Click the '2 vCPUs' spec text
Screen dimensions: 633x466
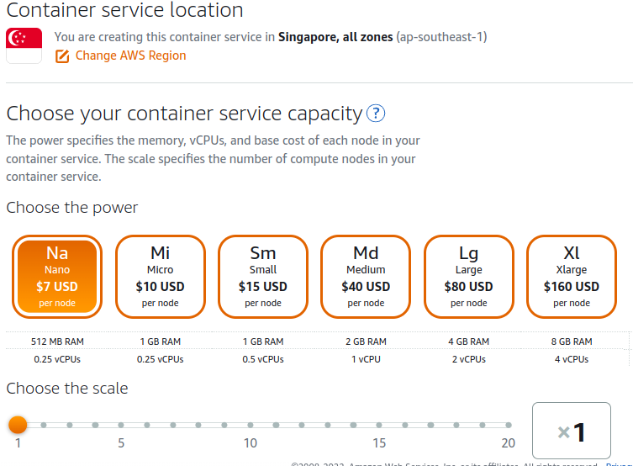[469, 359]
